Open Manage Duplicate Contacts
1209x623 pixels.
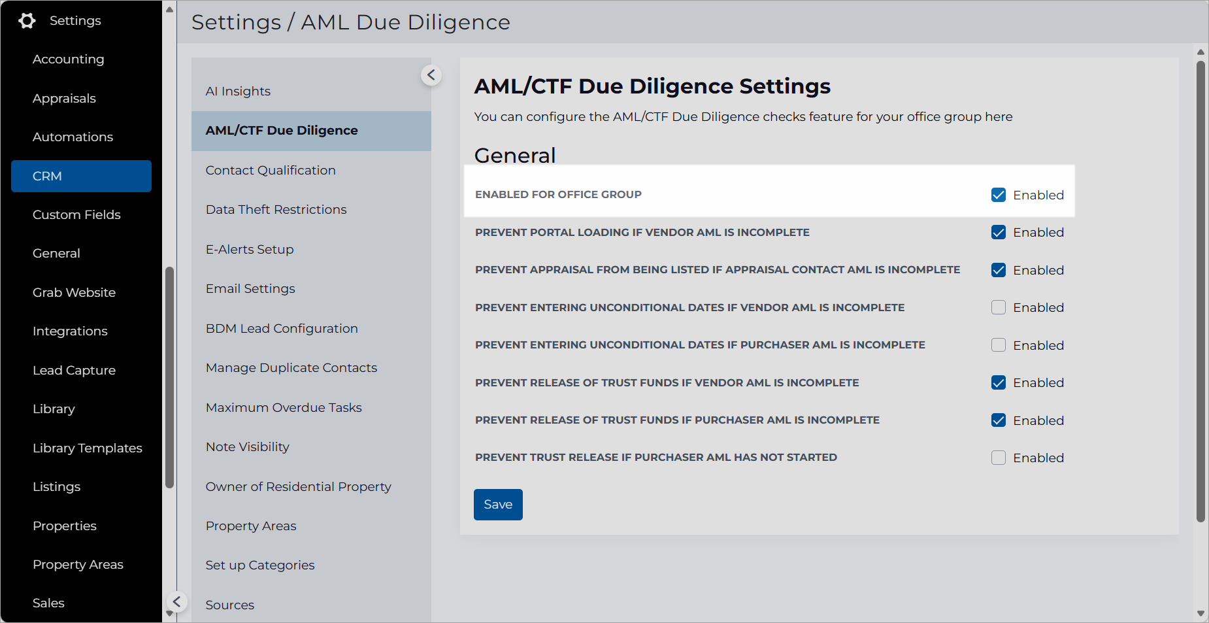(291, 367)
